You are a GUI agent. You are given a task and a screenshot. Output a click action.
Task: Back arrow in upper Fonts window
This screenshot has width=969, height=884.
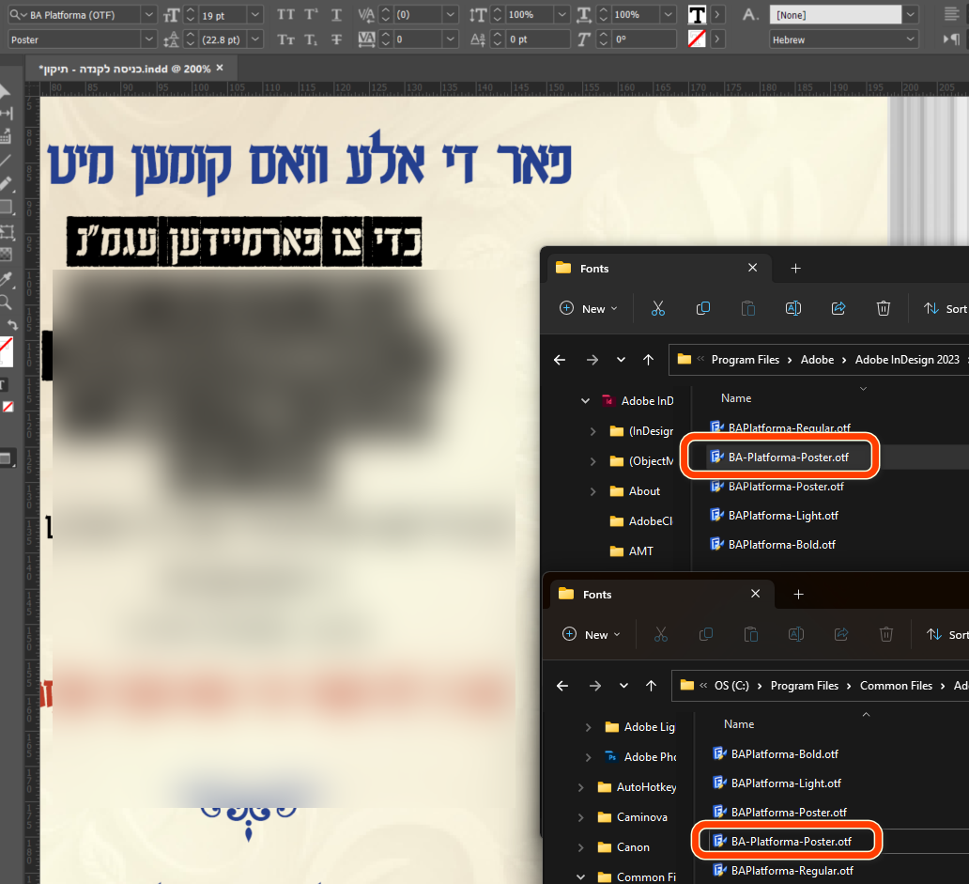coord(560,359)
